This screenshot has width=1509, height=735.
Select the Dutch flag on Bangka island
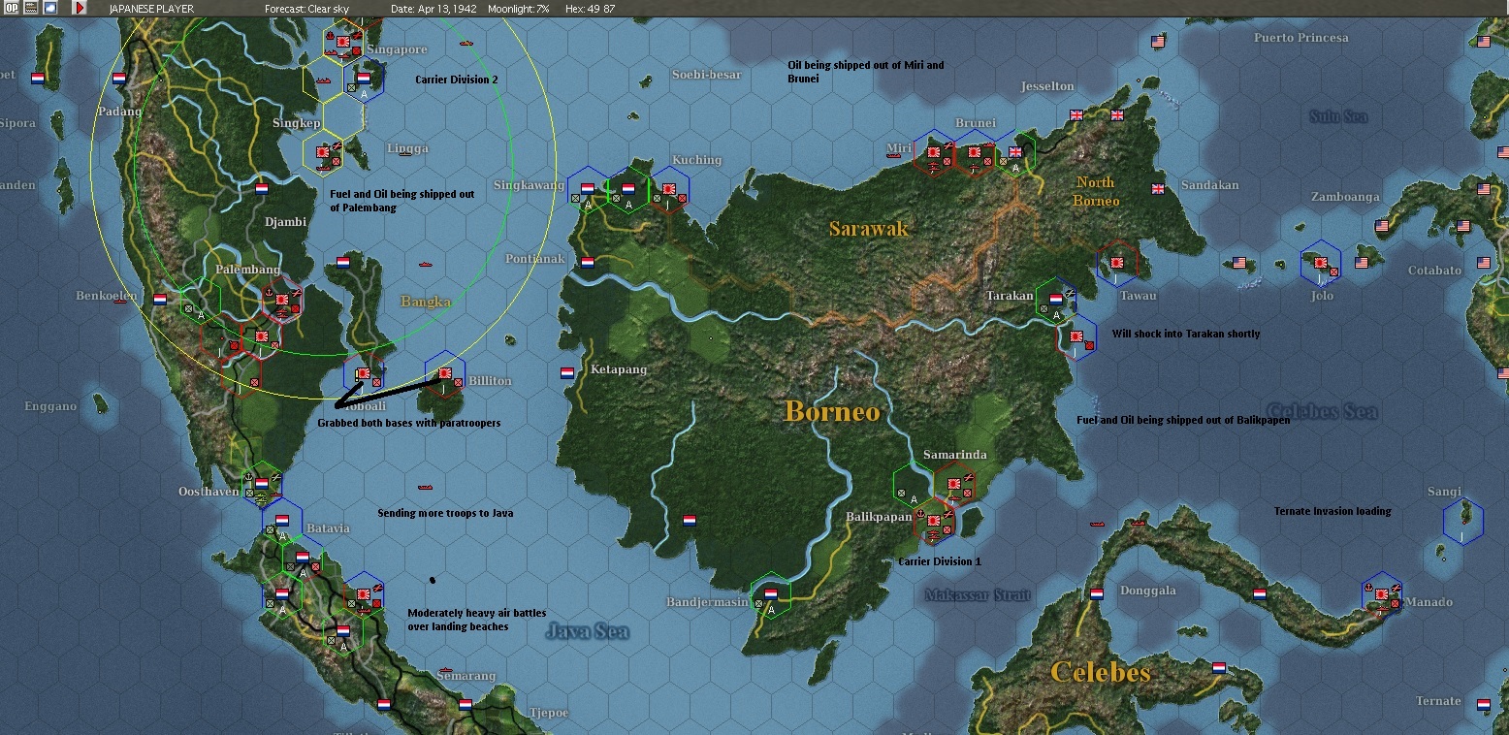342,262
